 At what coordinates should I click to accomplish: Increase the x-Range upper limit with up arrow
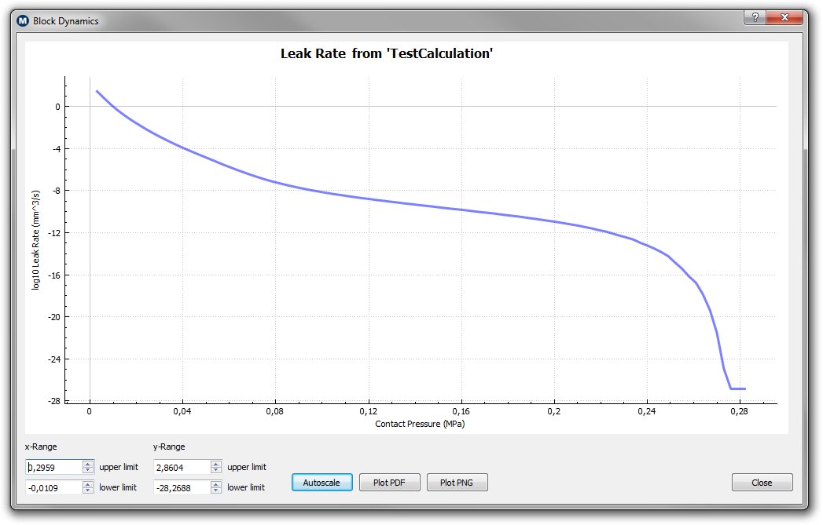point(88,463)
